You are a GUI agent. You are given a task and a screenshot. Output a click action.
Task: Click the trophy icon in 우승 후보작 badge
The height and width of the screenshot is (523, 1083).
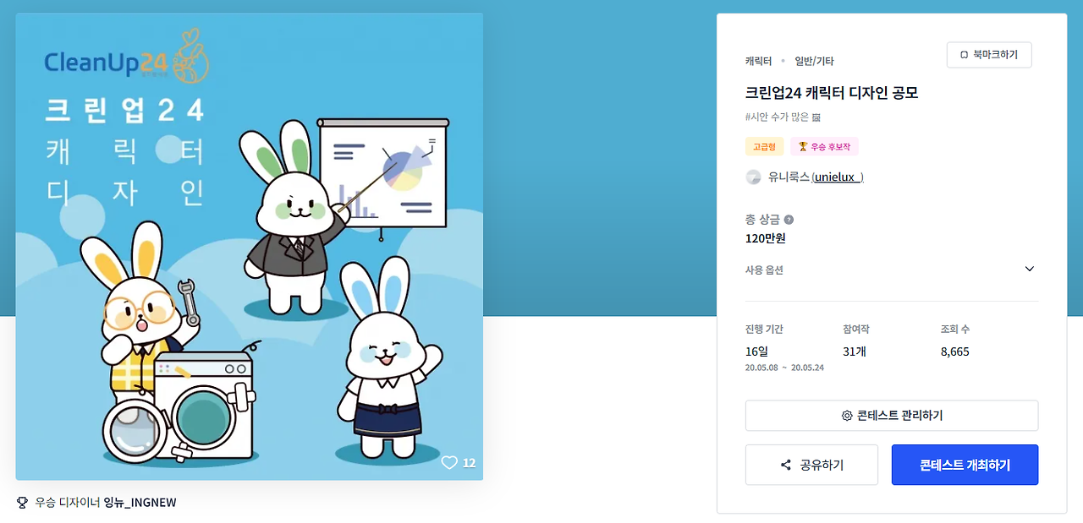803,147
